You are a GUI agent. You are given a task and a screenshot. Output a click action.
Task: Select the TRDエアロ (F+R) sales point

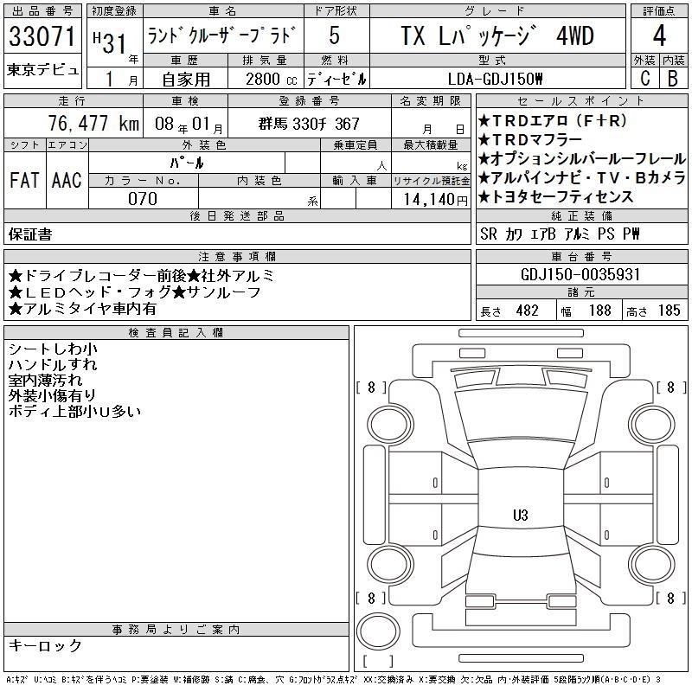click(553, 121)
